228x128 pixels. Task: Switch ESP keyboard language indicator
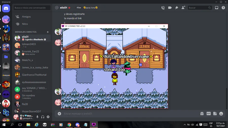pyautogui.click(x=211, y=125)
